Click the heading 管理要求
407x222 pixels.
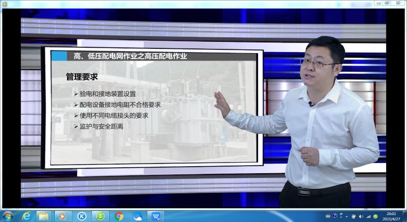click(x=82, y=76)
